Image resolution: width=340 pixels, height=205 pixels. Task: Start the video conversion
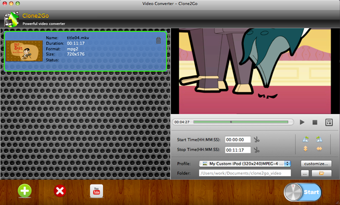pyautogui.click(x=303, y=192)
